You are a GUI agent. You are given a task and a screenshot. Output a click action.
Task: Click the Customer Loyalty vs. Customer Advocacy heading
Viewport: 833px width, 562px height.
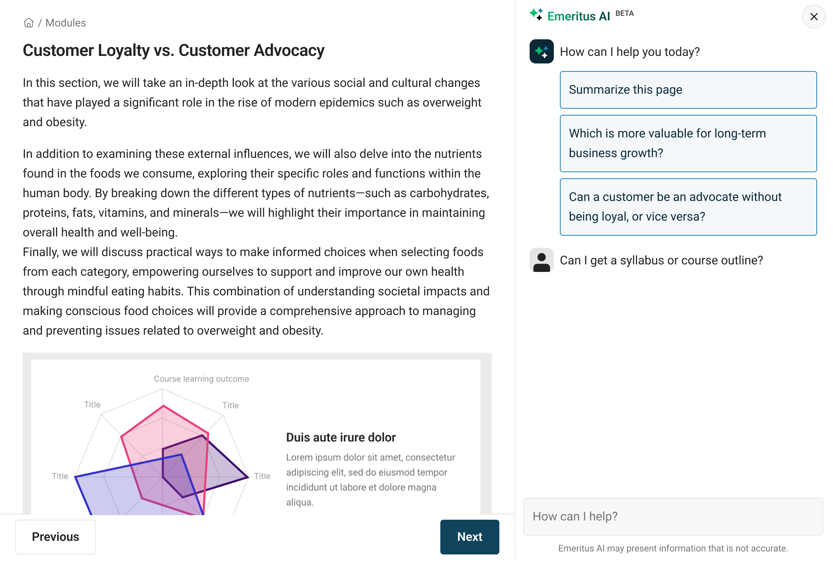174,50
